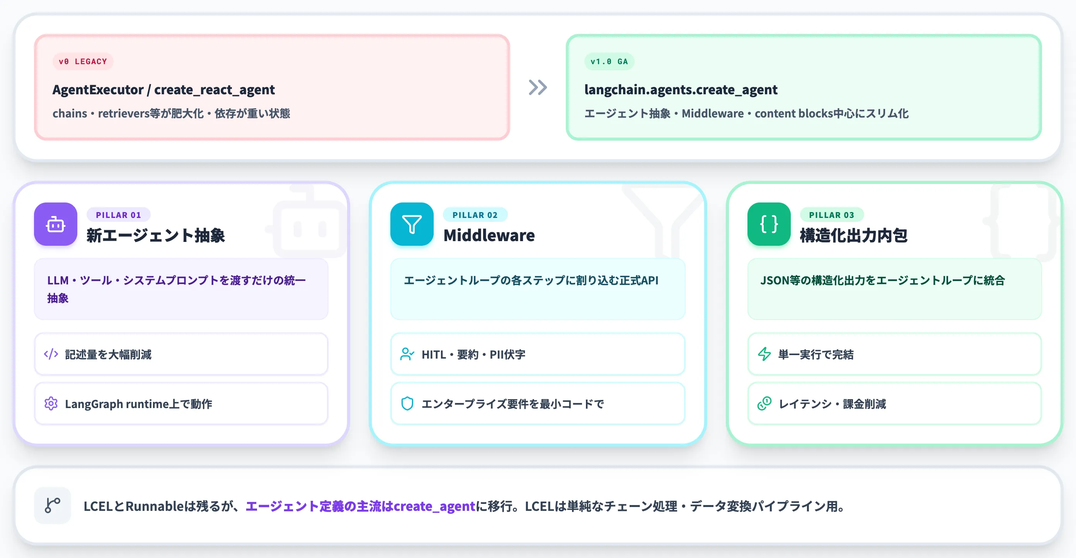1076x558 pixels.
Task: Click the highlighted エージェント定義の主流はcreate_agent text
Action: 360,506
